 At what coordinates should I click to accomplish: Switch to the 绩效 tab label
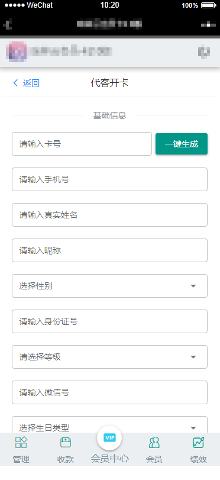[x=198, y=459]
